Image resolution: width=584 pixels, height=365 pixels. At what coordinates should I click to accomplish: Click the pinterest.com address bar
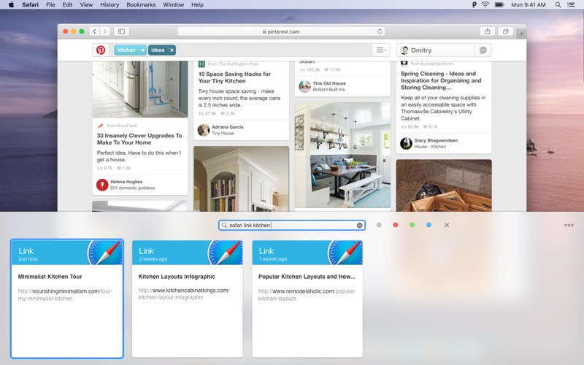tap(281, 31)
